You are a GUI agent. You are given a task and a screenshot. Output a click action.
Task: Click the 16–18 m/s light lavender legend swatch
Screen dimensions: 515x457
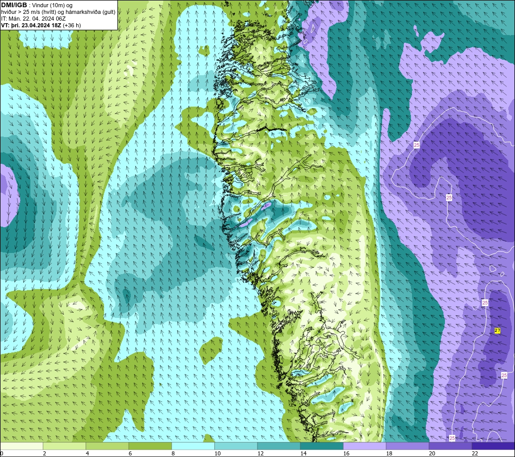tap(365, 446)
